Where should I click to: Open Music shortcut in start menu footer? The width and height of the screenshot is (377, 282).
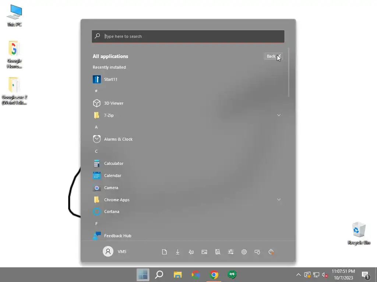point(191,252)
